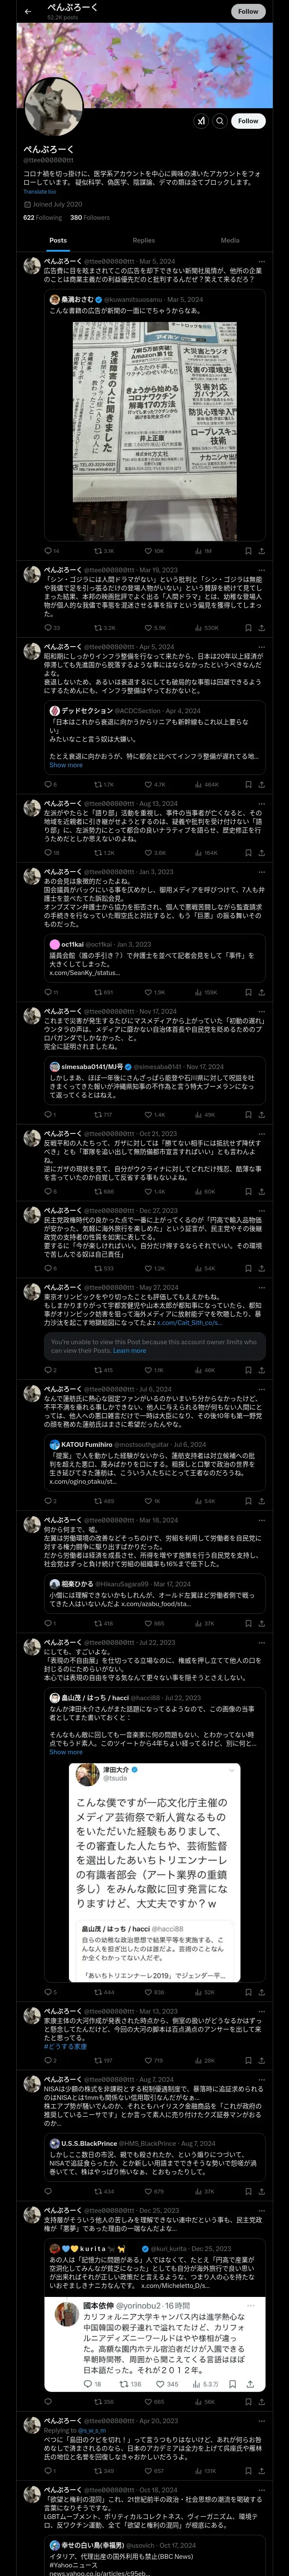This screenshot has width=289, height=2576.
Task: Click Follow button in the top header bar
Action: click(248, 11)
